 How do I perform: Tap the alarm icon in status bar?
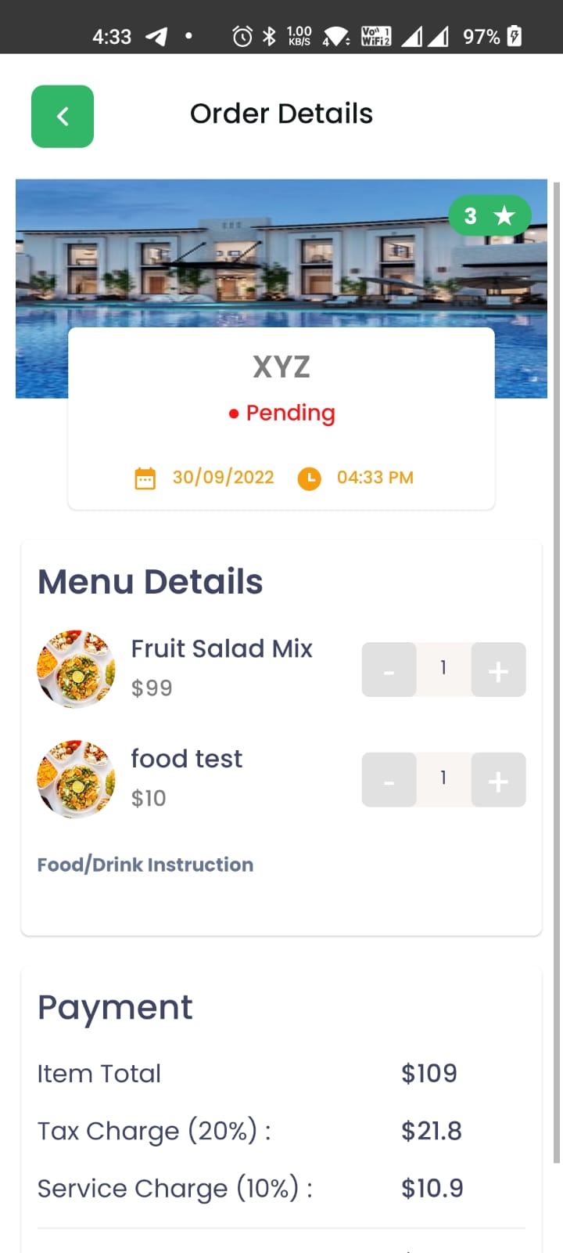(x=242, y=36)
